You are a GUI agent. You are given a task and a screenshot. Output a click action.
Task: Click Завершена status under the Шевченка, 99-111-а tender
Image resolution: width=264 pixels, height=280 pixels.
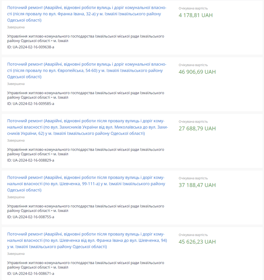click(16, 197)
